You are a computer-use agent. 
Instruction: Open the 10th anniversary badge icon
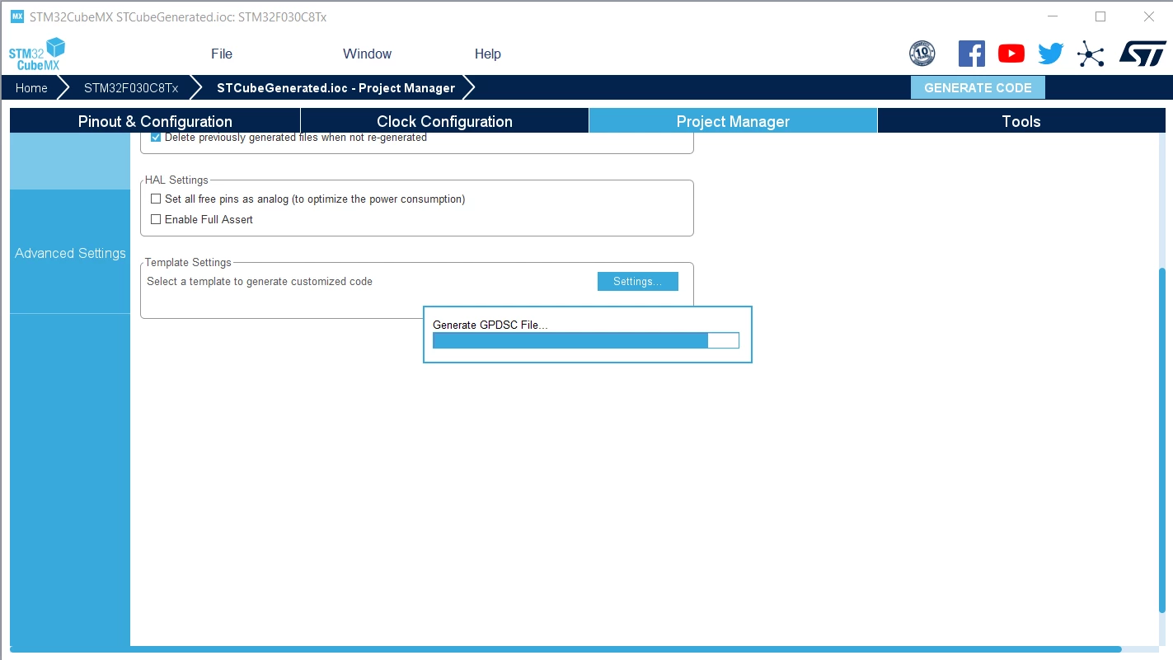point(922,54)
